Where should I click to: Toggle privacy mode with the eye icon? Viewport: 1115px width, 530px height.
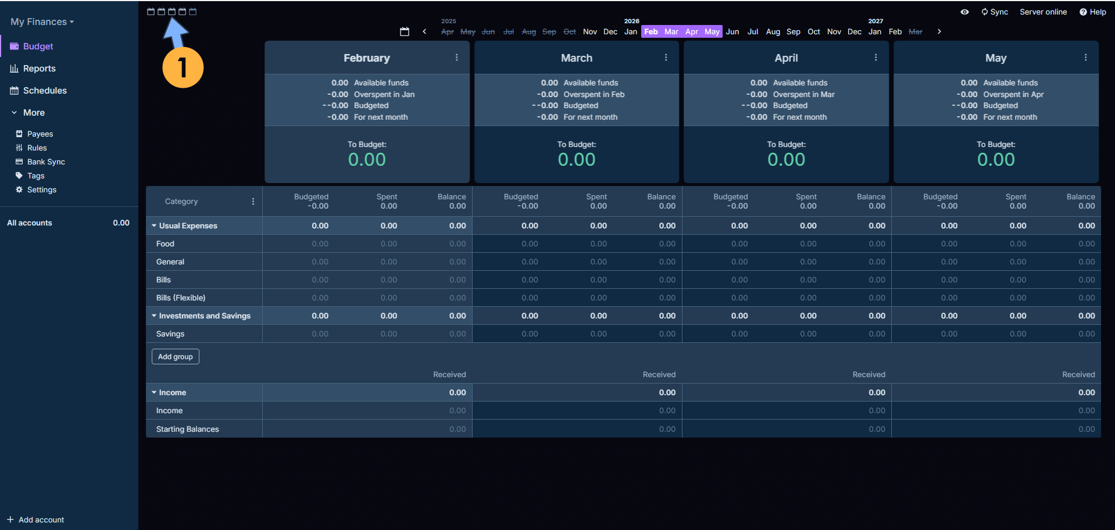(x=964, y=12)
